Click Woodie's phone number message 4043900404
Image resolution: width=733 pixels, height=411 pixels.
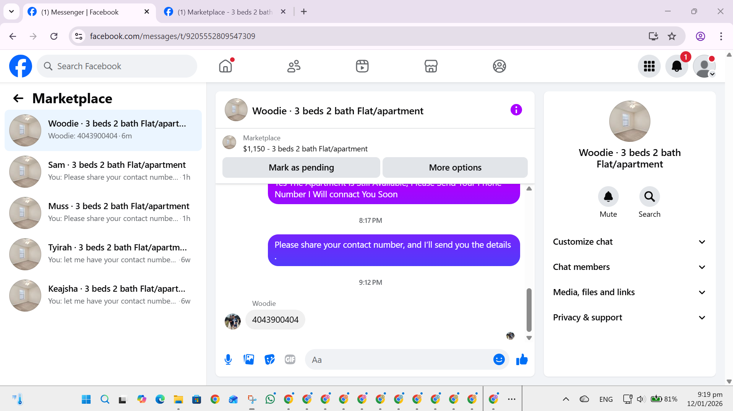click(x=275, y=320)
